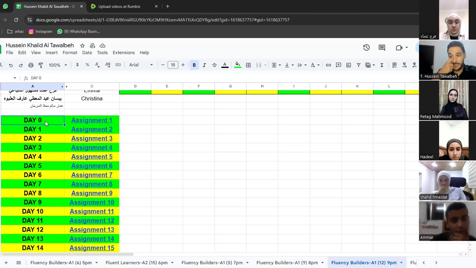Open the Meet call button
The width and height of the screenshot is (476, 268).
click(402, 47)
